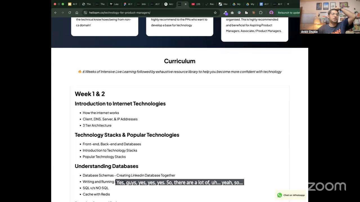
Task: Open the extensions puzzle menu
Action: (x=261, y=13)
